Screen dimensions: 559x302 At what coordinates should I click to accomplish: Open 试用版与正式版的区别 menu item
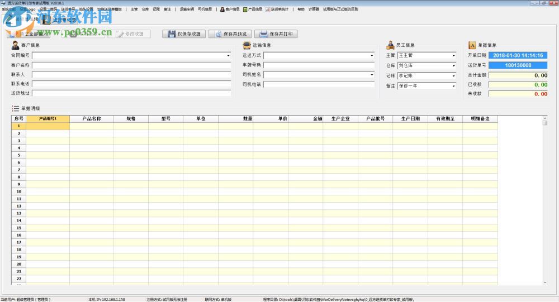(340, 9)
